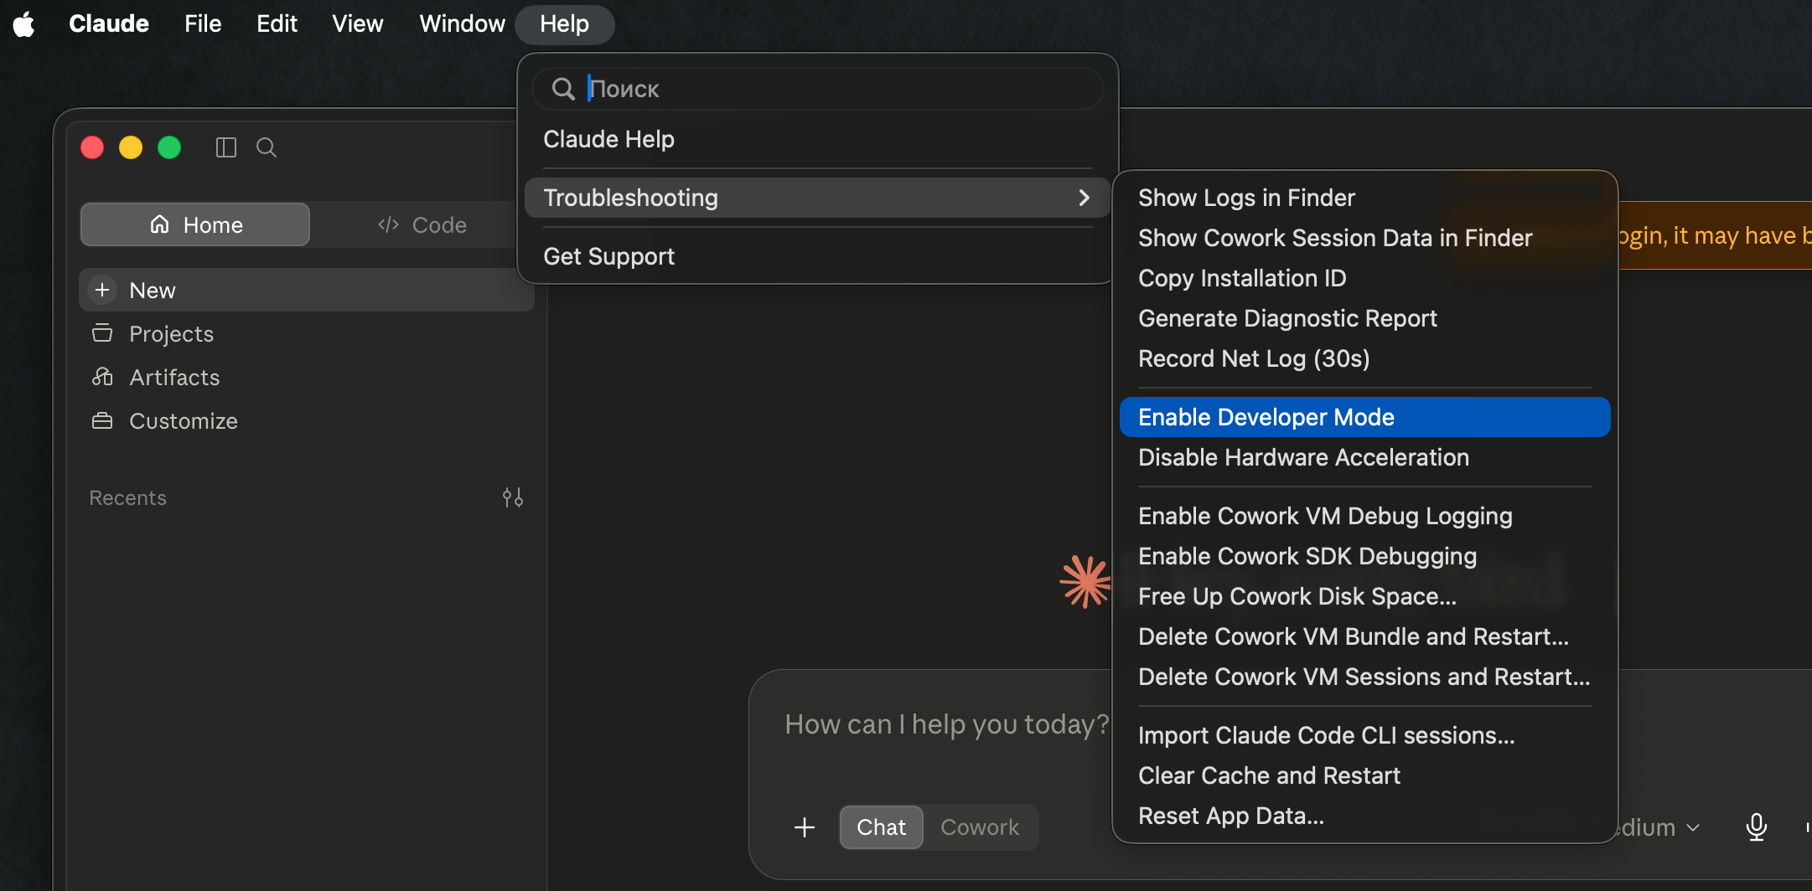Click the Claude starburst logo

[1085, 581]
